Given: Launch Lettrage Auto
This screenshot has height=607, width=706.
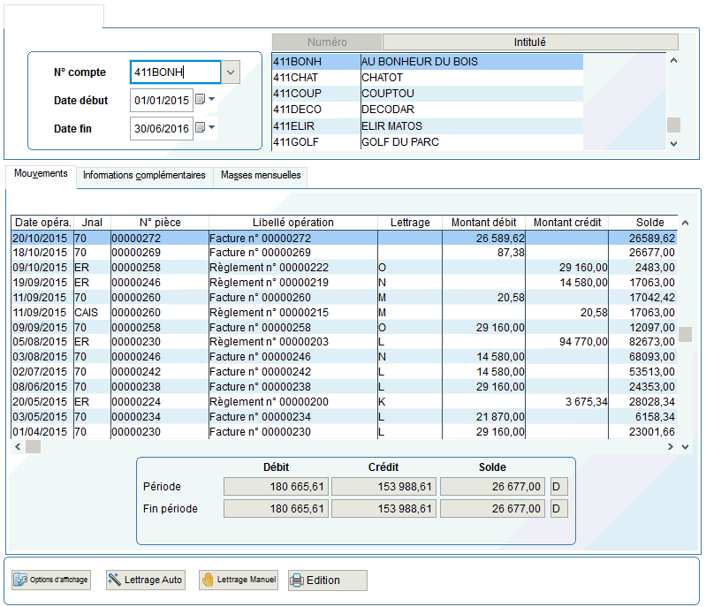Looking at the screenshot, I should point(146,580).
